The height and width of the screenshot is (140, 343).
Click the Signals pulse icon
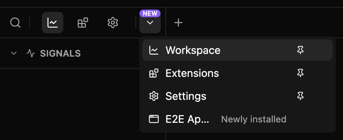[x=31, y=53]
